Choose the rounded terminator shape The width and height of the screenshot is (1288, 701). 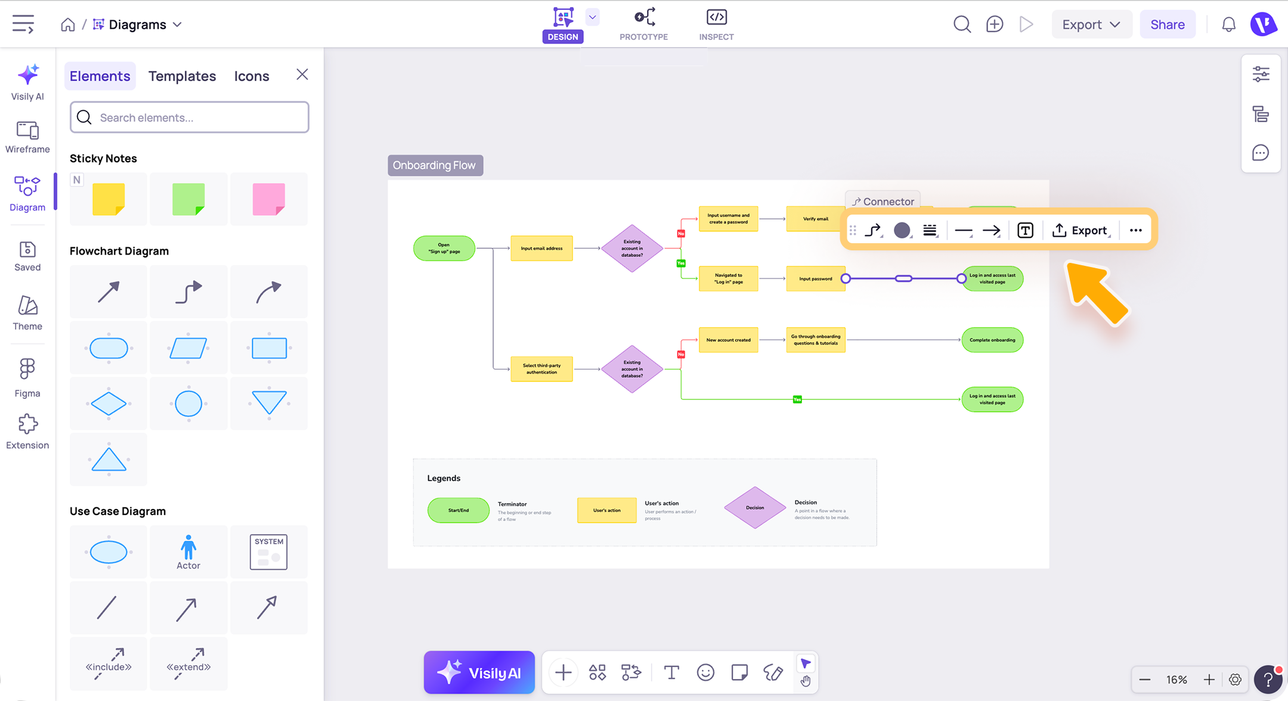coord(109,348)
